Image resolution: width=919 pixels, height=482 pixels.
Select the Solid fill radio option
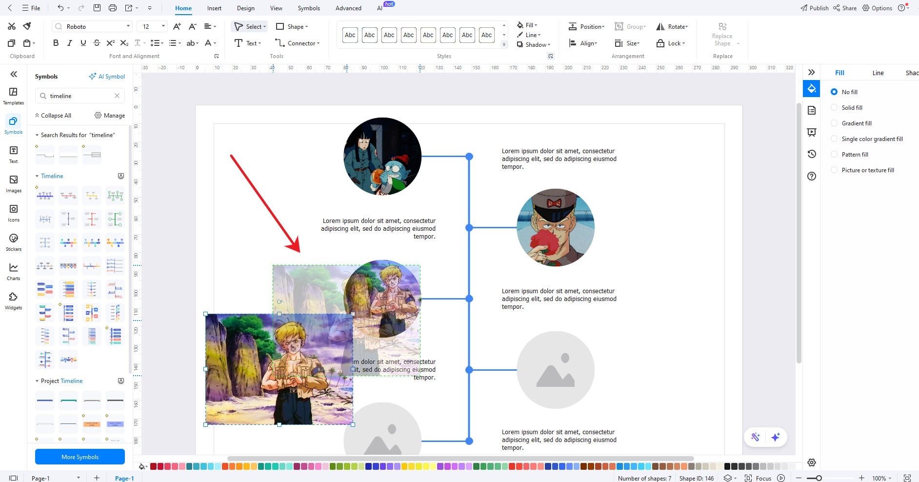pos(834,107)
